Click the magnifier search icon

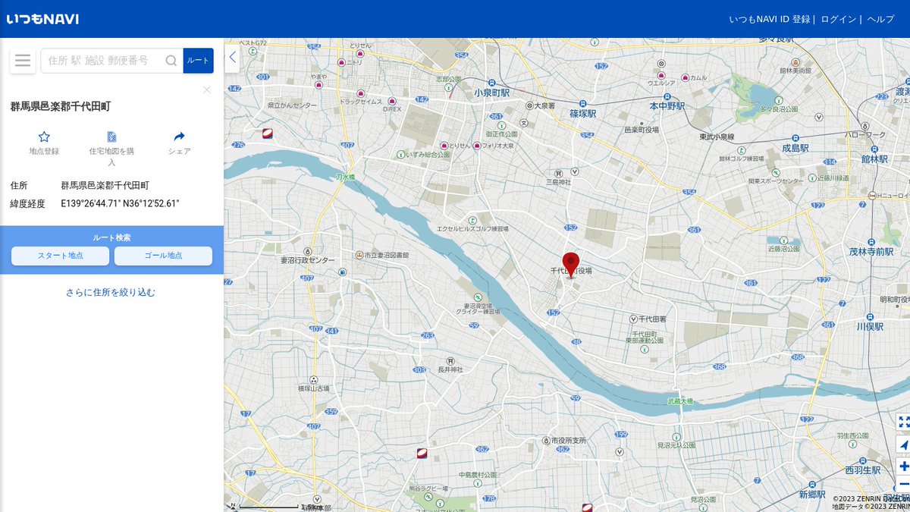click(171, 61)
